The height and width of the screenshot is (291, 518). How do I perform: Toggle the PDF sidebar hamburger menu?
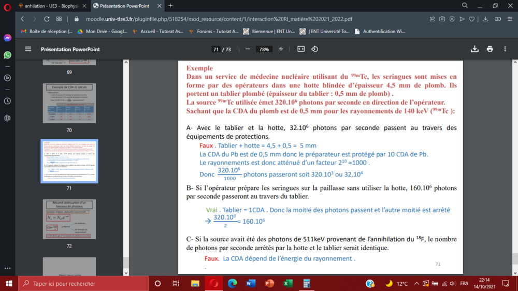(28, 49)
